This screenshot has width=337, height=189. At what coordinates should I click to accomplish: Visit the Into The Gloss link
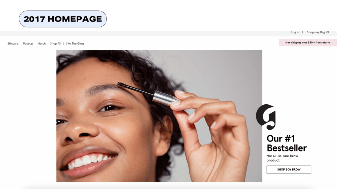(75, 43)
